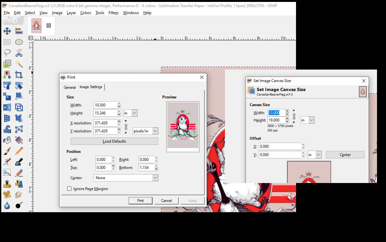Pick the Scissors Select tool
The image size is (386, 242).
(x=19, y=53)
